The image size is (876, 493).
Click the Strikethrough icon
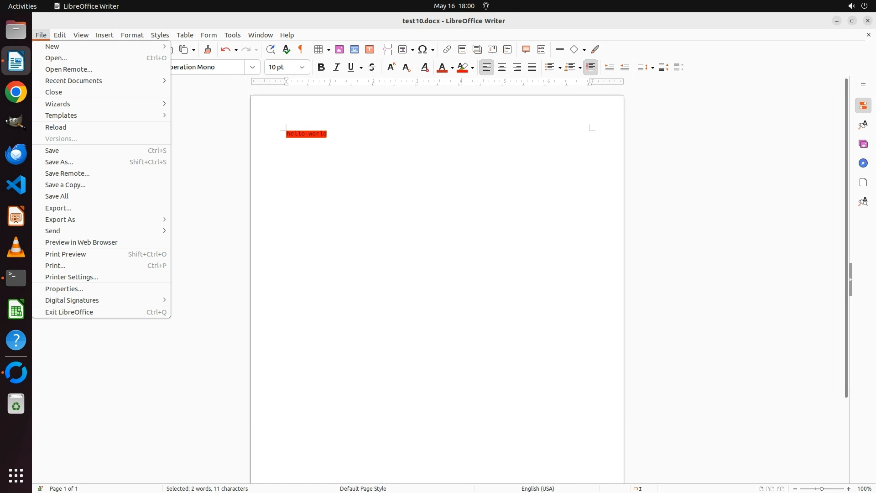coord(372,67)
